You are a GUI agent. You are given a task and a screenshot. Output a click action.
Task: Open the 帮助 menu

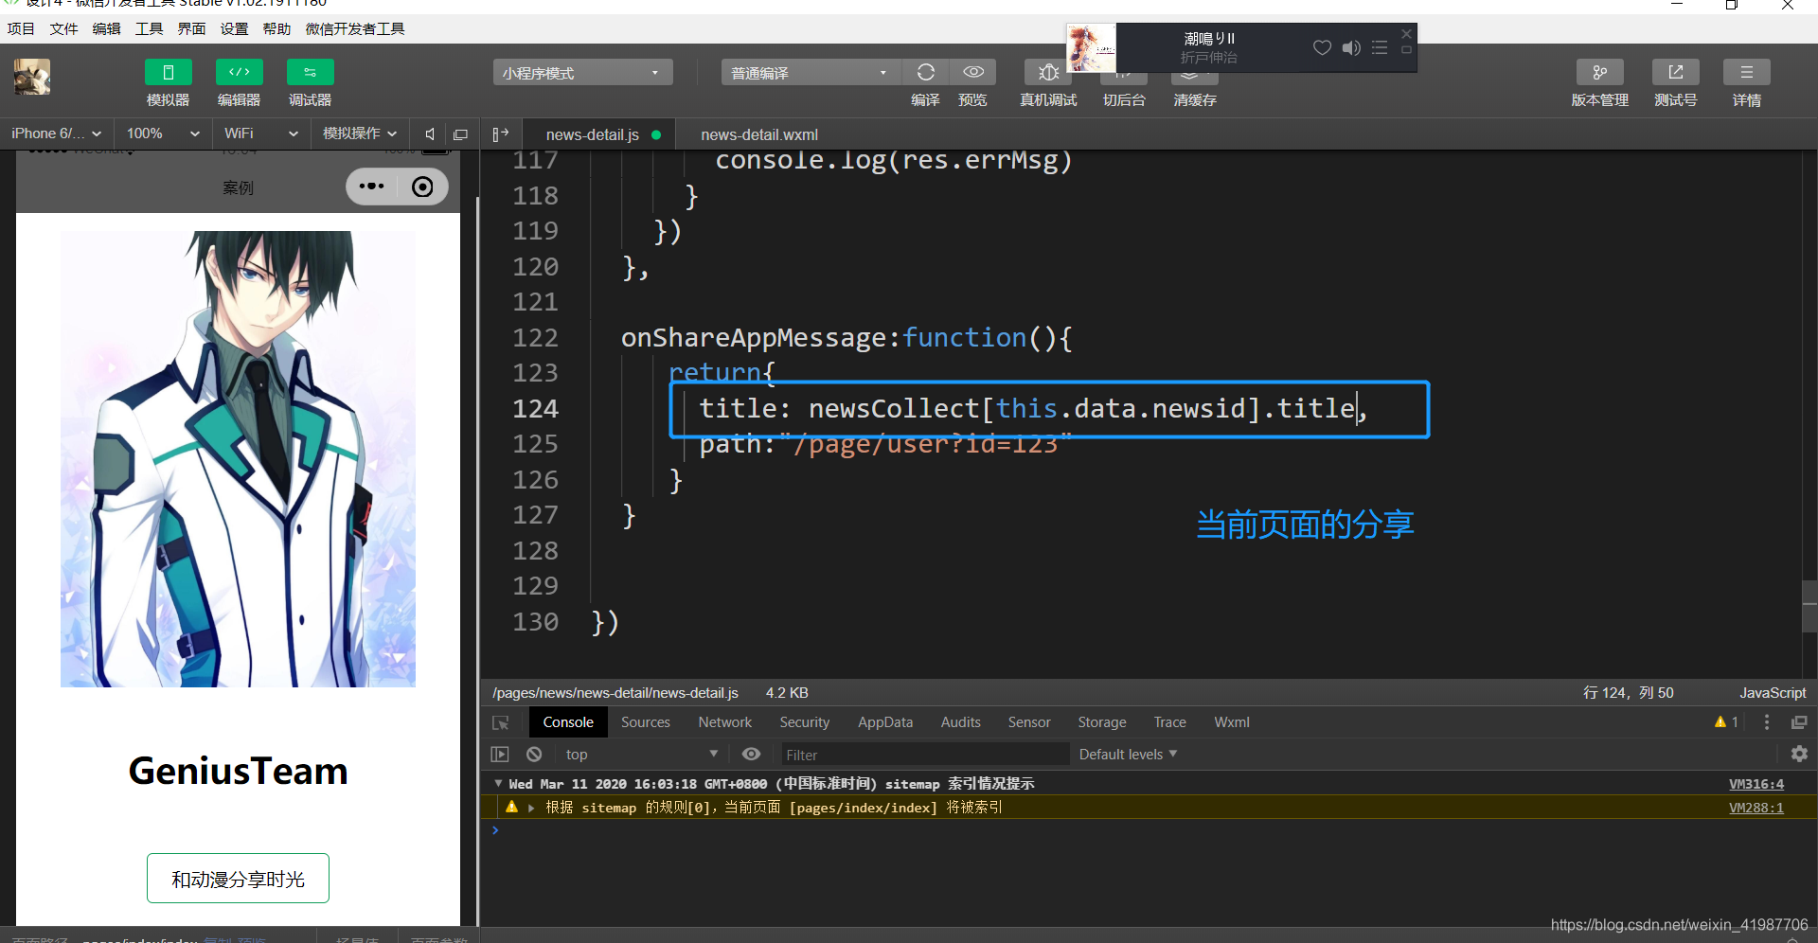click(x=276, y=29)
